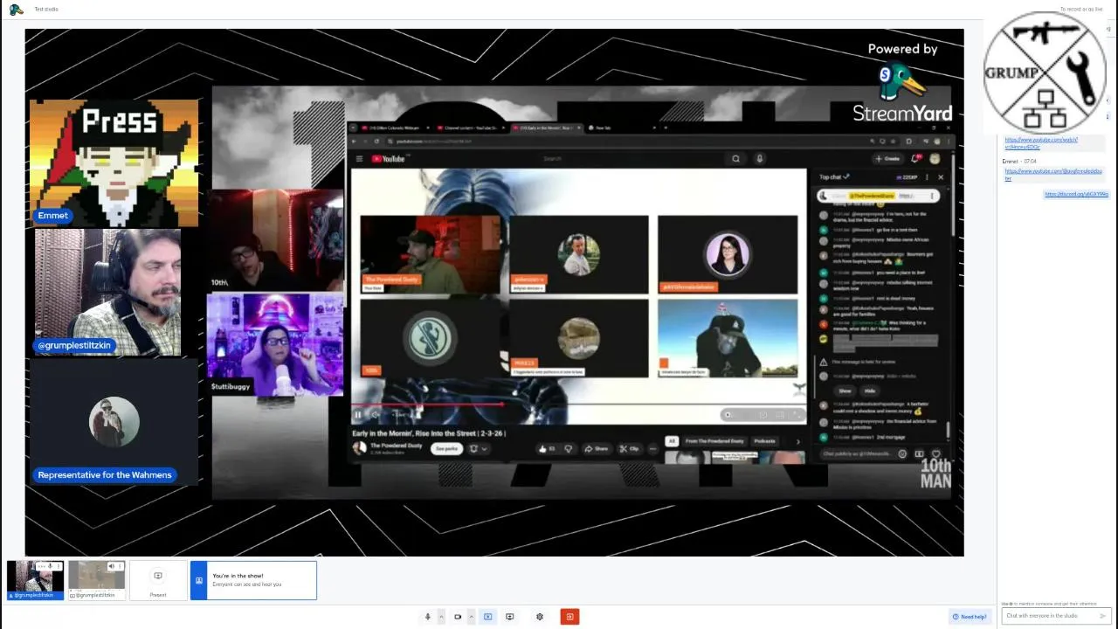Screen dimensions: 1118x629
Task: Pause the YouTube video
Action: coord(357,415)
